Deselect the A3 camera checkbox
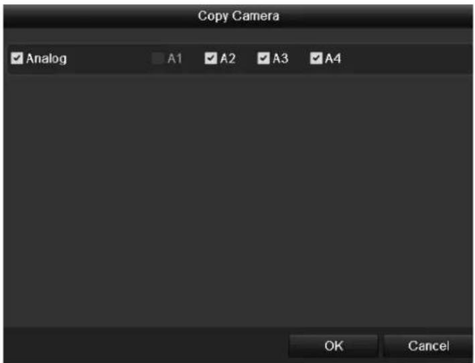The width and height of the screenshot is (475, 363). pos(263,58)
